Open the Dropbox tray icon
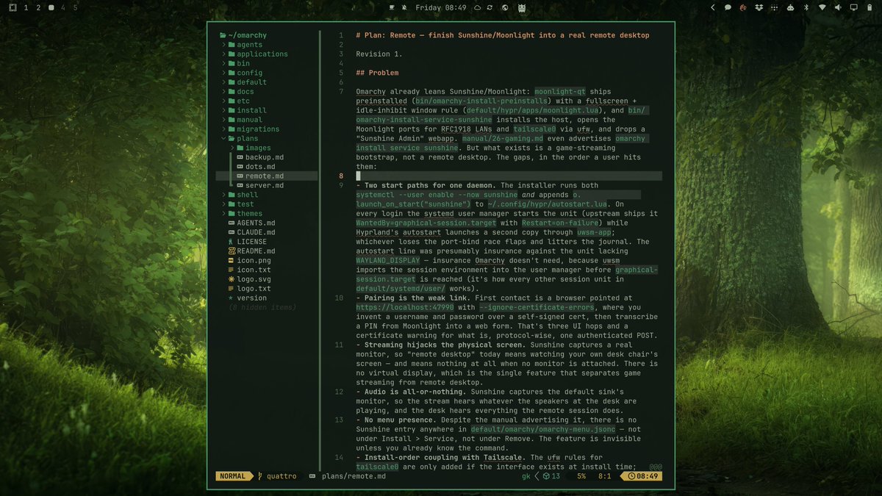Viewport: 882px width, 496px height. tap(759, 7)
